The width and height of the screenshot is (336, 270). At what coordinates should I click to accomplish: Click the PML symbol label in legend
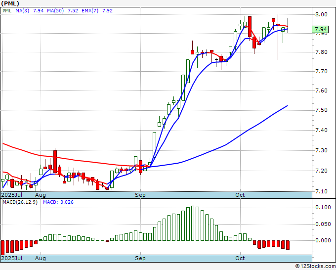pyautogui.click(x=7, y=11)
